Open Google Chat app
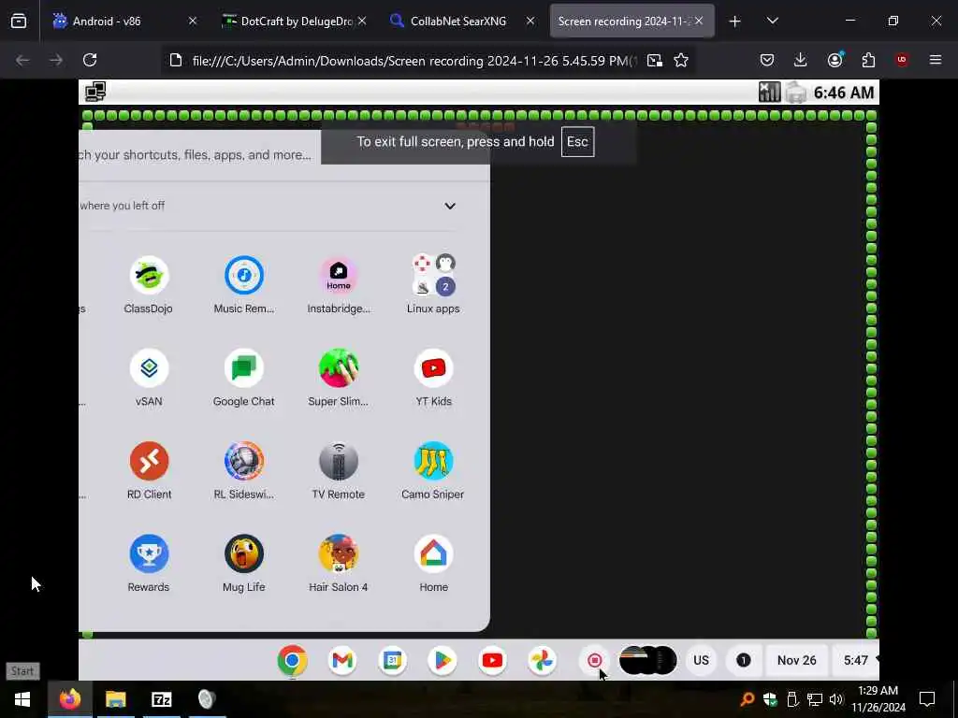 (x=244, y=368)
